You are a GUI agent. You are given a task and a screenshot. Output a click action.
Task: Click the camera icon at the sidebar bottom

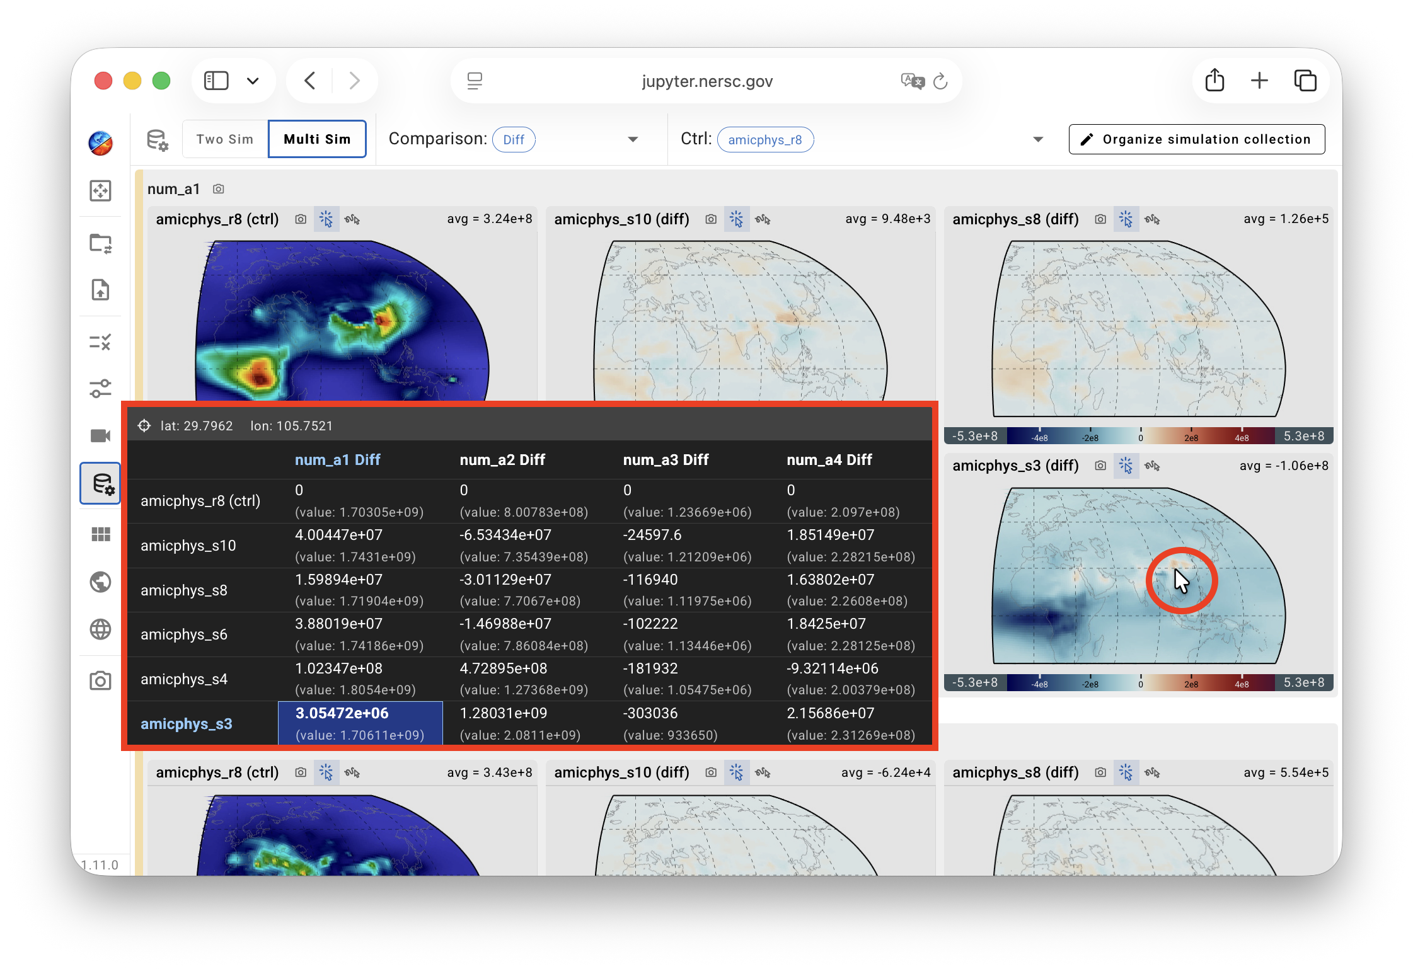100,681
